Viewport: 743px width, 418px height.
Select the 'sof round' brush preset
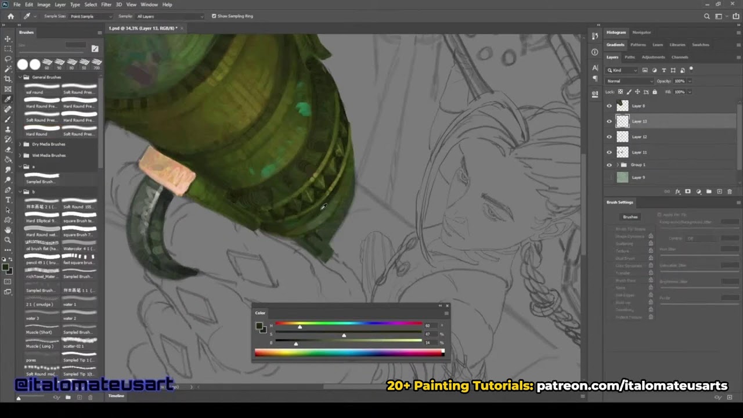(42, 89)
